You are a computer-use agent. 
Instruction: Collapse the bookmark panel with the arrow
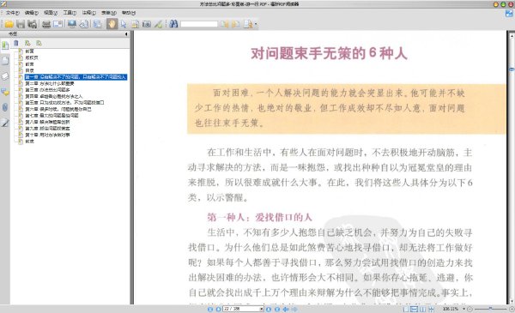point(126,33)
